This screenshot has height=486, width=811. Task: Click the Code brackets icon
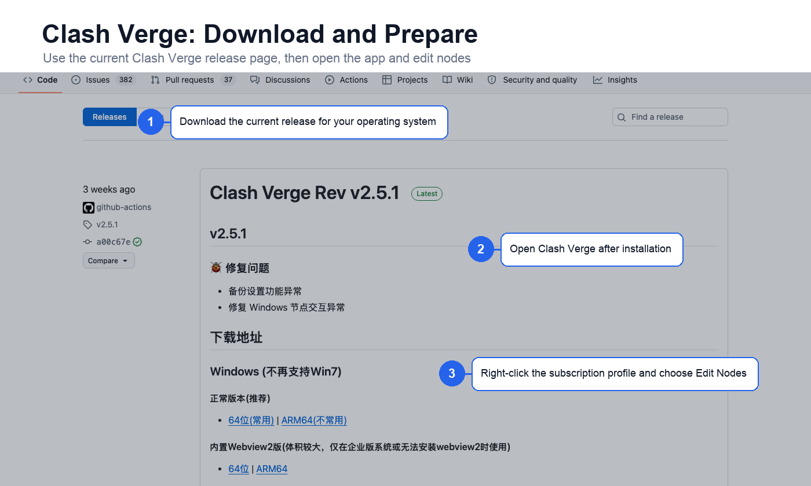(x=28, y=80)
